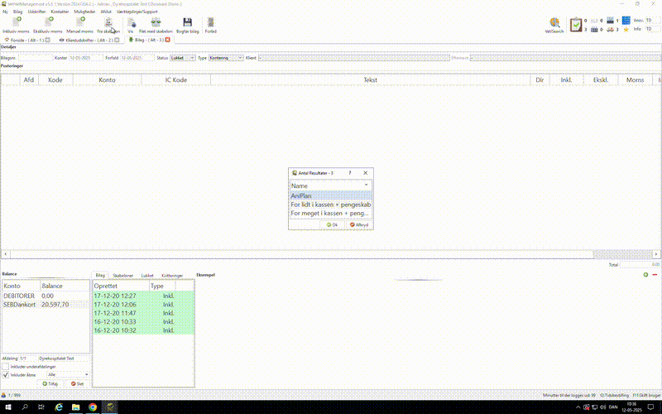This screenshot has width=662, height=414.
Task: Select 'For meget i kassen + peng...' row
Action: tap(330, 214)
